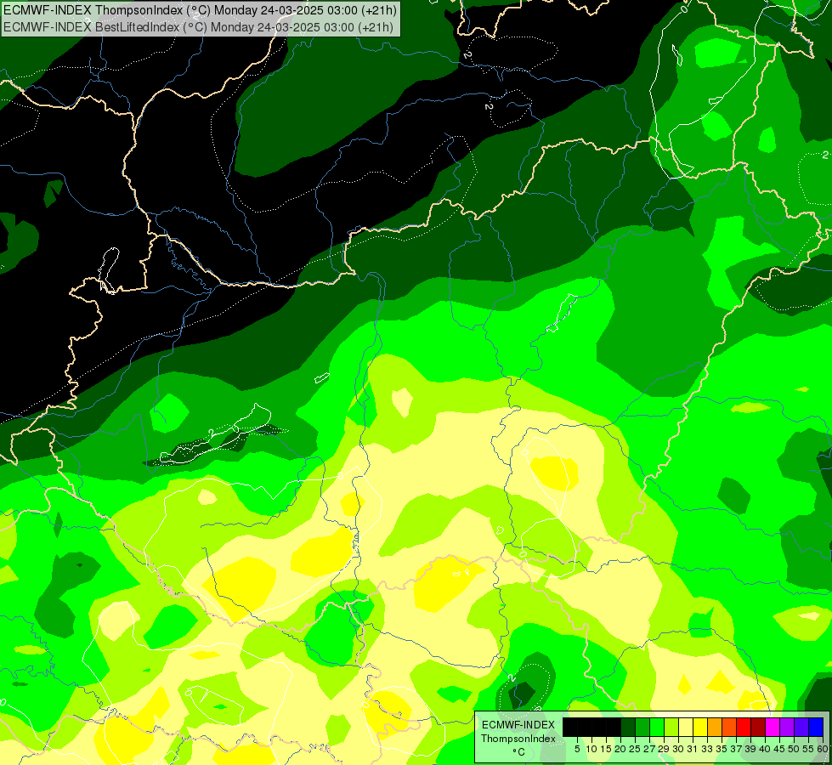Click legend tick value 10
832x765 pixels.
pos(591,749)
